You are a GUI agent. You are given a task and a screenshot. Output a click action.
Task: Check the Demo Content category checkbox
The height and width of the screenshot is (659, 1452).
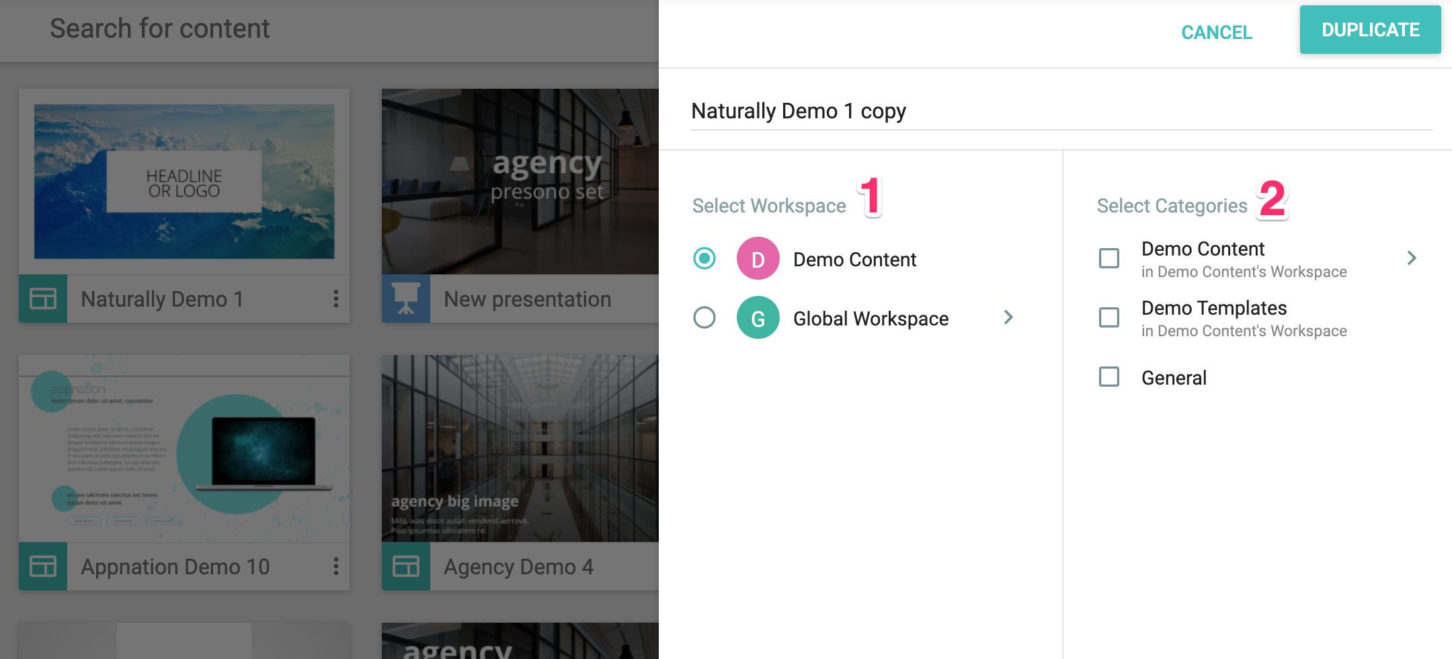[1109, 258]
